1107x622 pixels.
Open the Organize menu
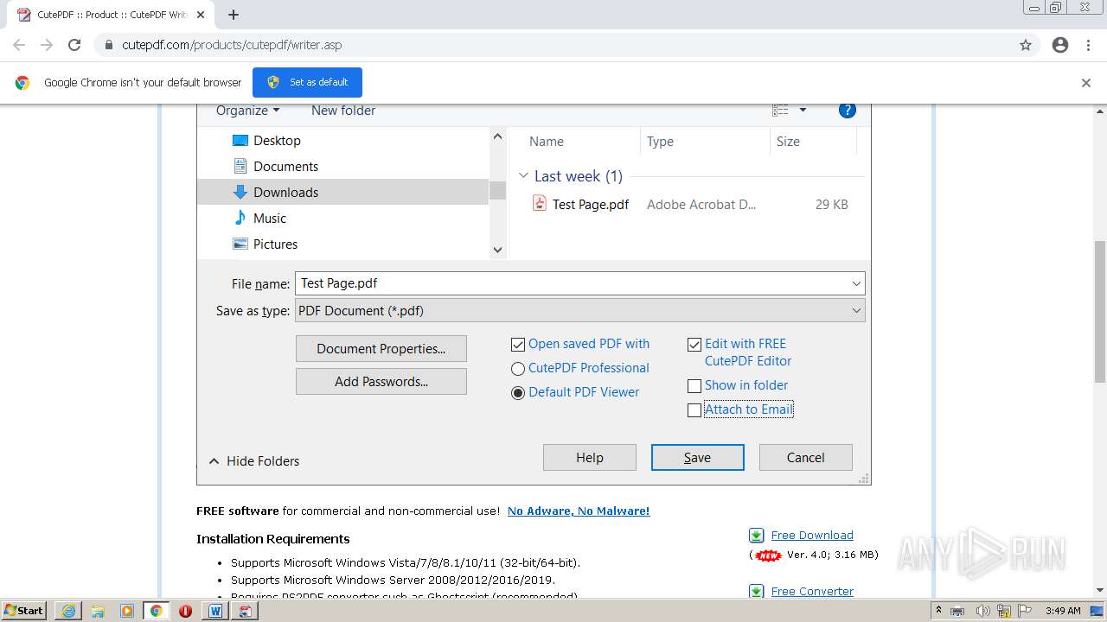coord(247,111)
